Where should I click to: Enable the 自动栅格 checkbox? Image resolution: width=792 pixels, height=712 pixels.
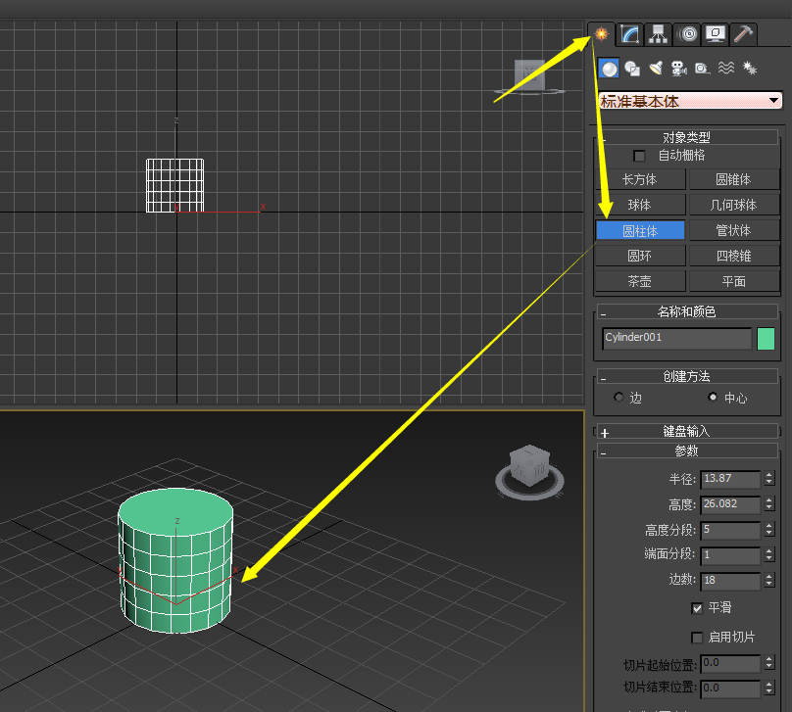coord(640,156)
